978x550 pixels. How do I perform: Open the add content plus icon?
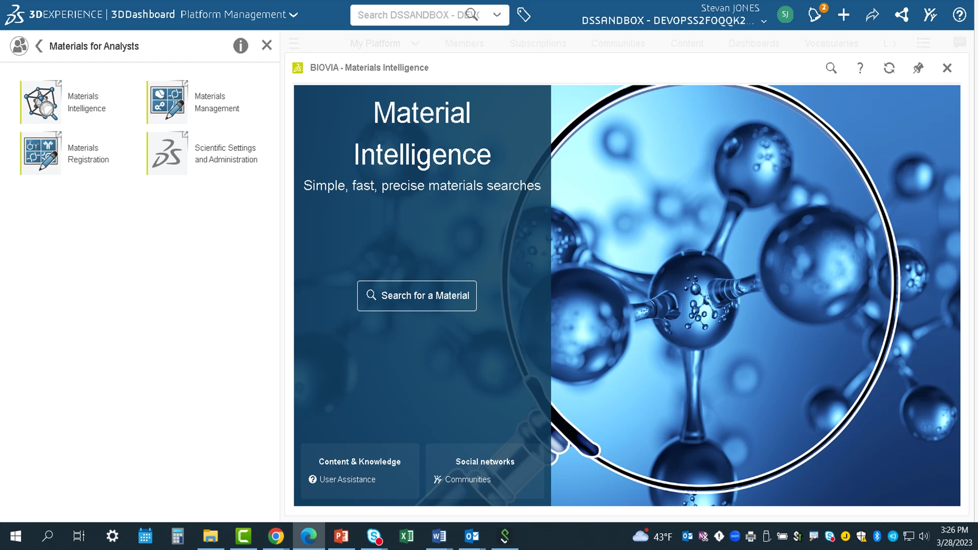coord(844,15)
